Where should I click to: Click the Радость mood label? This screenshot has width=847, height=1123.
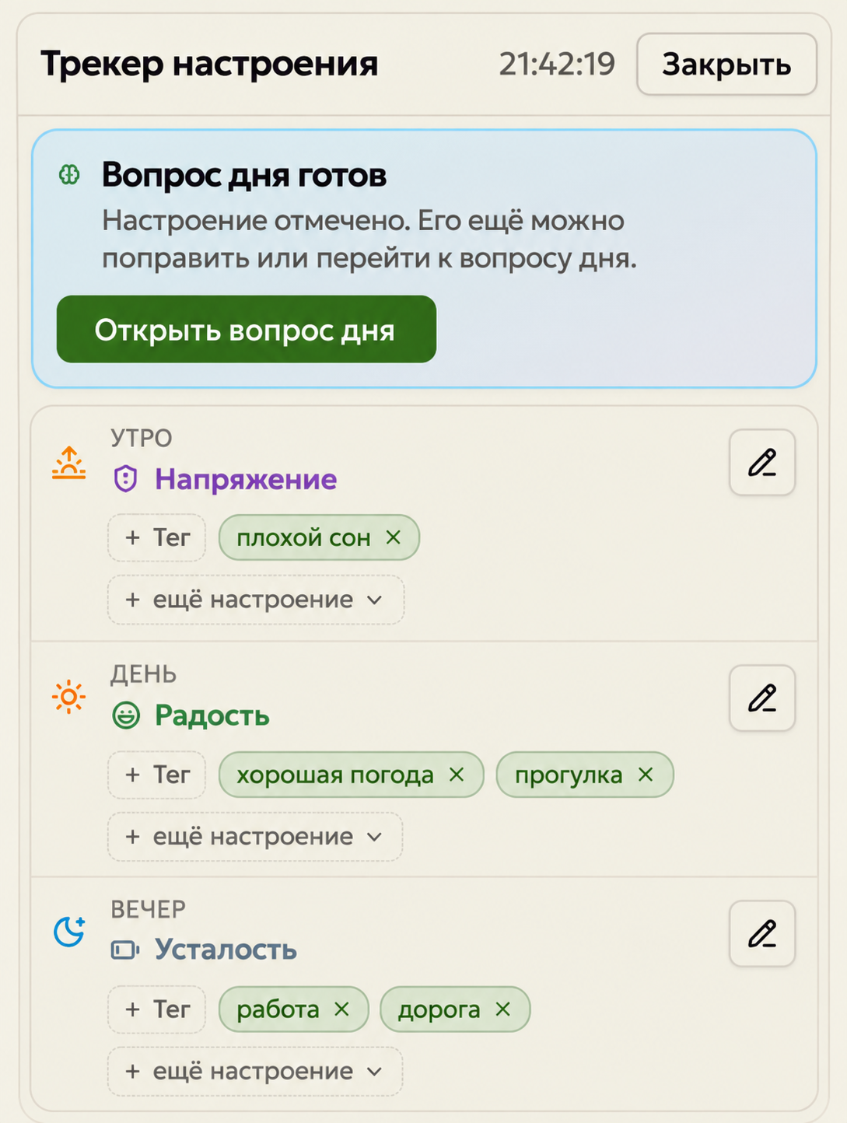[x=212, y=715]
